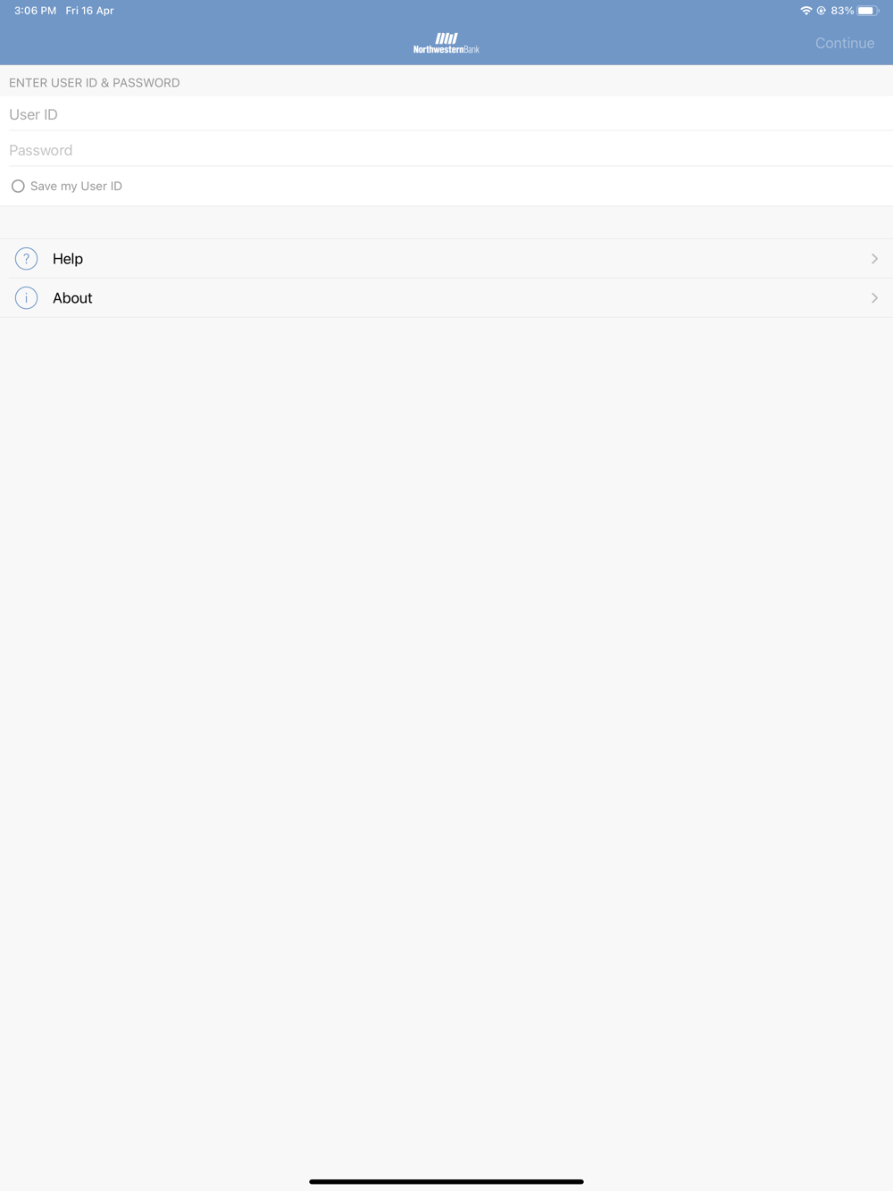Tap the 83% battery percentage
This screenshot has height=1191, width=893.
click(842, 11)
